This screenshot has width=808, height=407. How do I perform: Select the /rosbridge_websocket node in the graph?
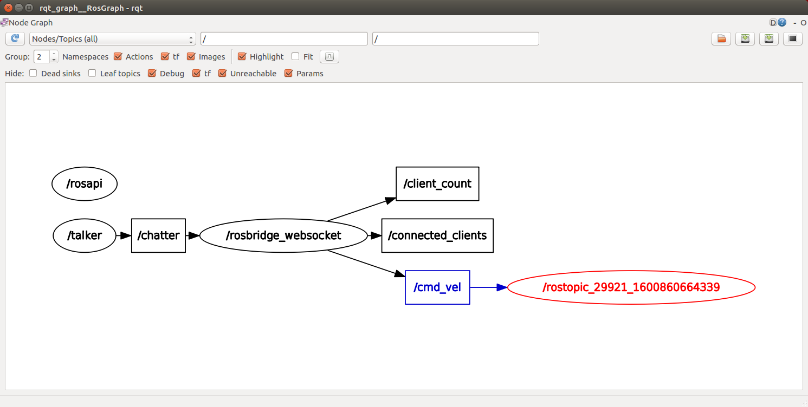point(283,235)
